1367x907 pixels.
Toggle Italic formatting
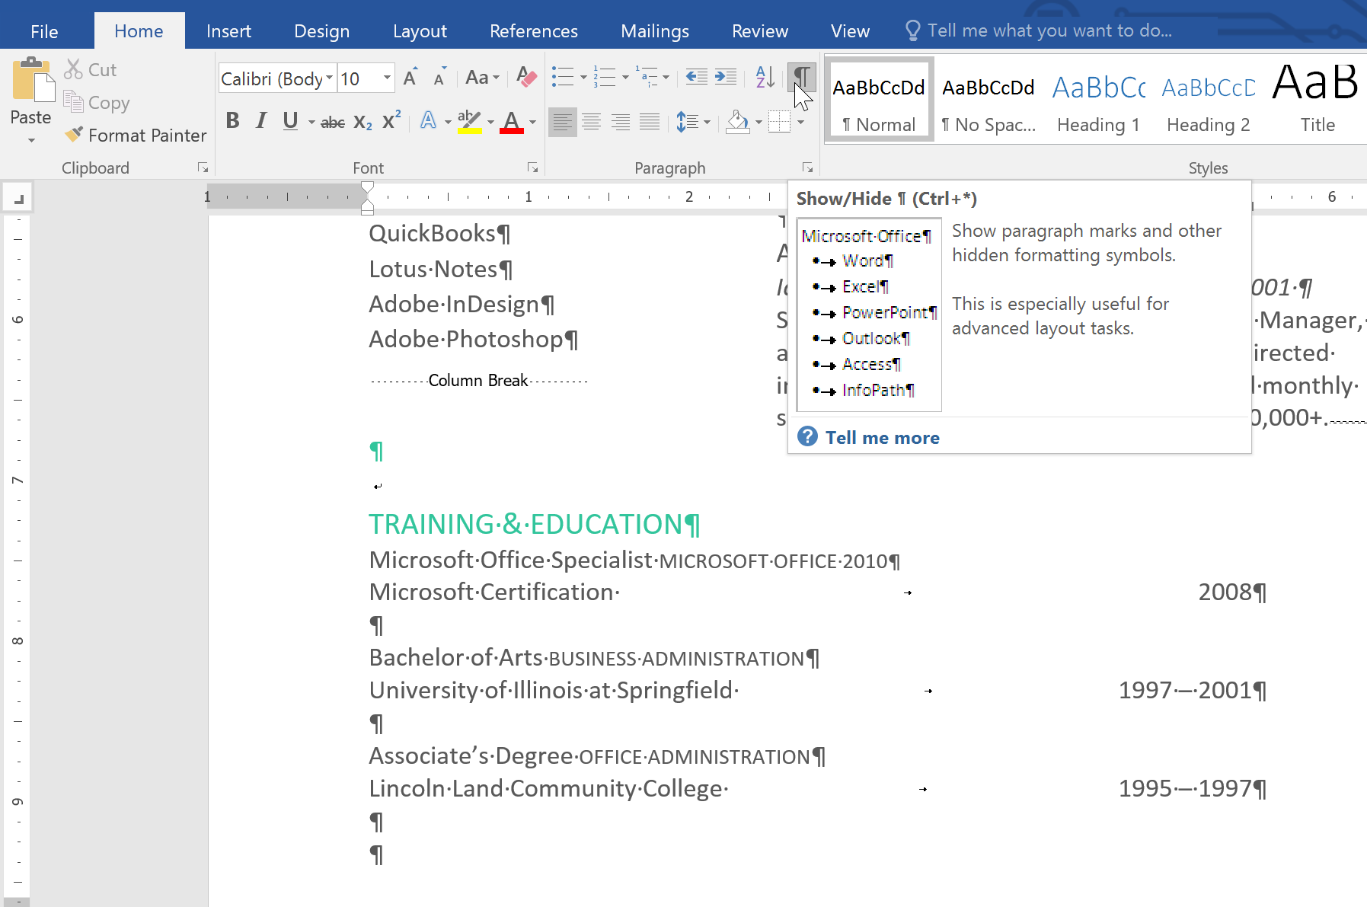tap(261, 121)
